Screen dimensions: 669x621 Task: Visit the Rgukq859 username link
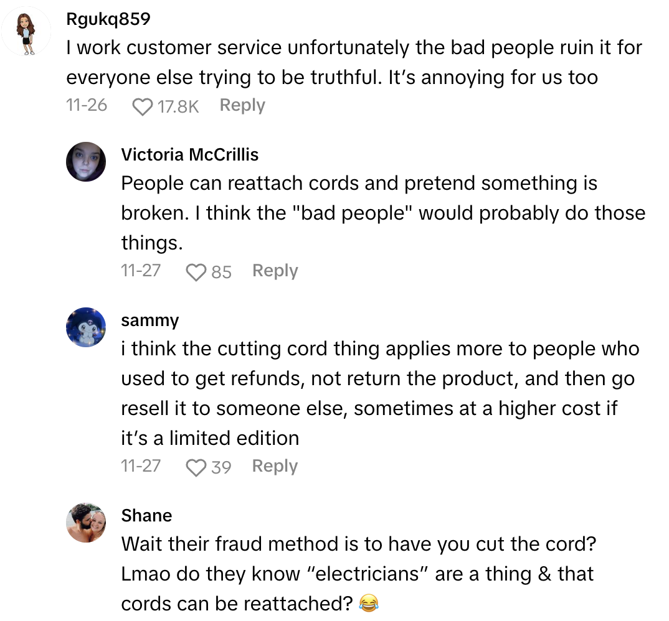coord(108,20)
